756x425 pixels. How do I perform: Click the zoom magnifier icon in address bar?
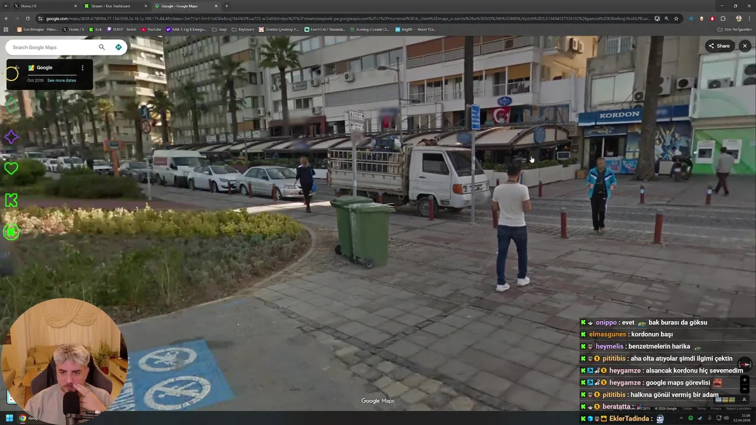point(667,18)
